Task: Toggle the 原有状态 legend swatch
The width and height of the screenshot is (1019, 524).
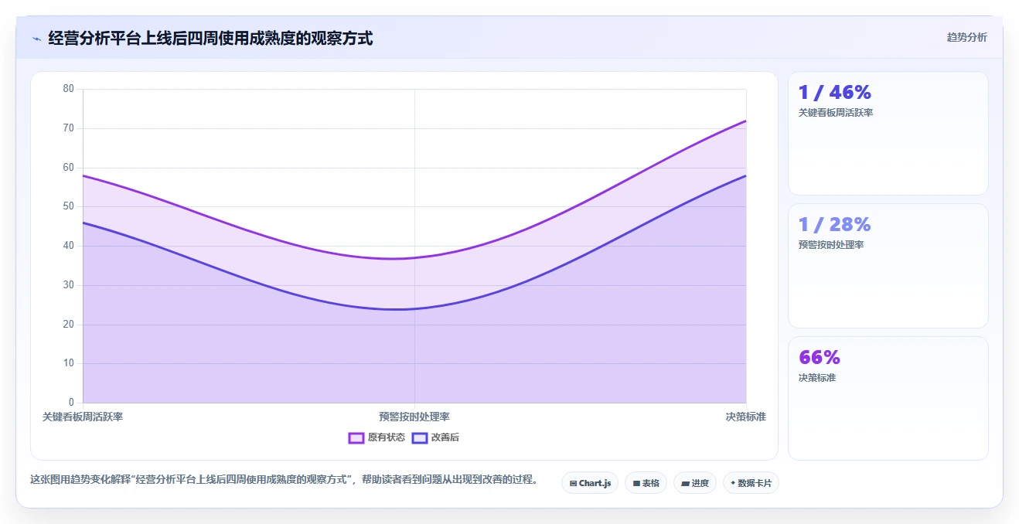Action: pyautogui.click(x=356, y=438)
